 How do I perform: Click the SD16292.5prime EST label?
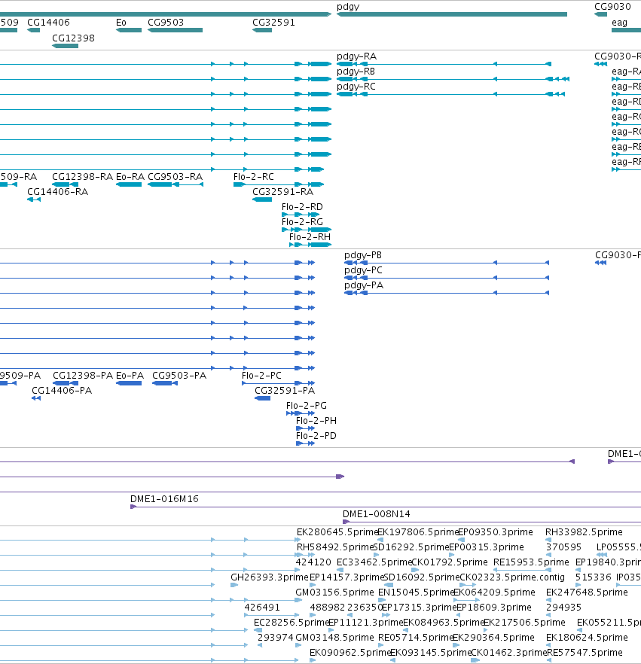click(x=411, y=547)
